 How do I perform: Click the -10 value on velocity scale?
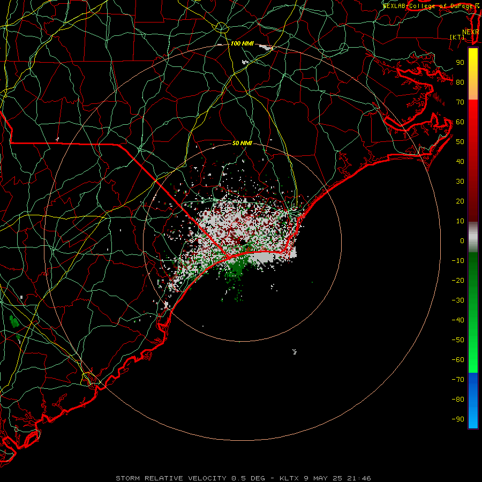click(x=458, y=261)
